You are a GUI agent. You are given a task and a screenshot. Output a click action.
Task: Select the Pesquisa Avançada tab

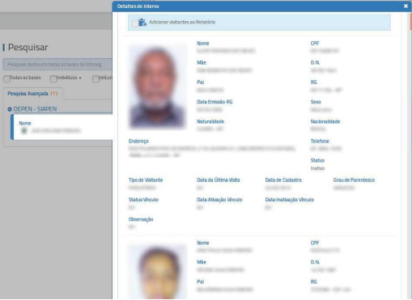(32, 94)
